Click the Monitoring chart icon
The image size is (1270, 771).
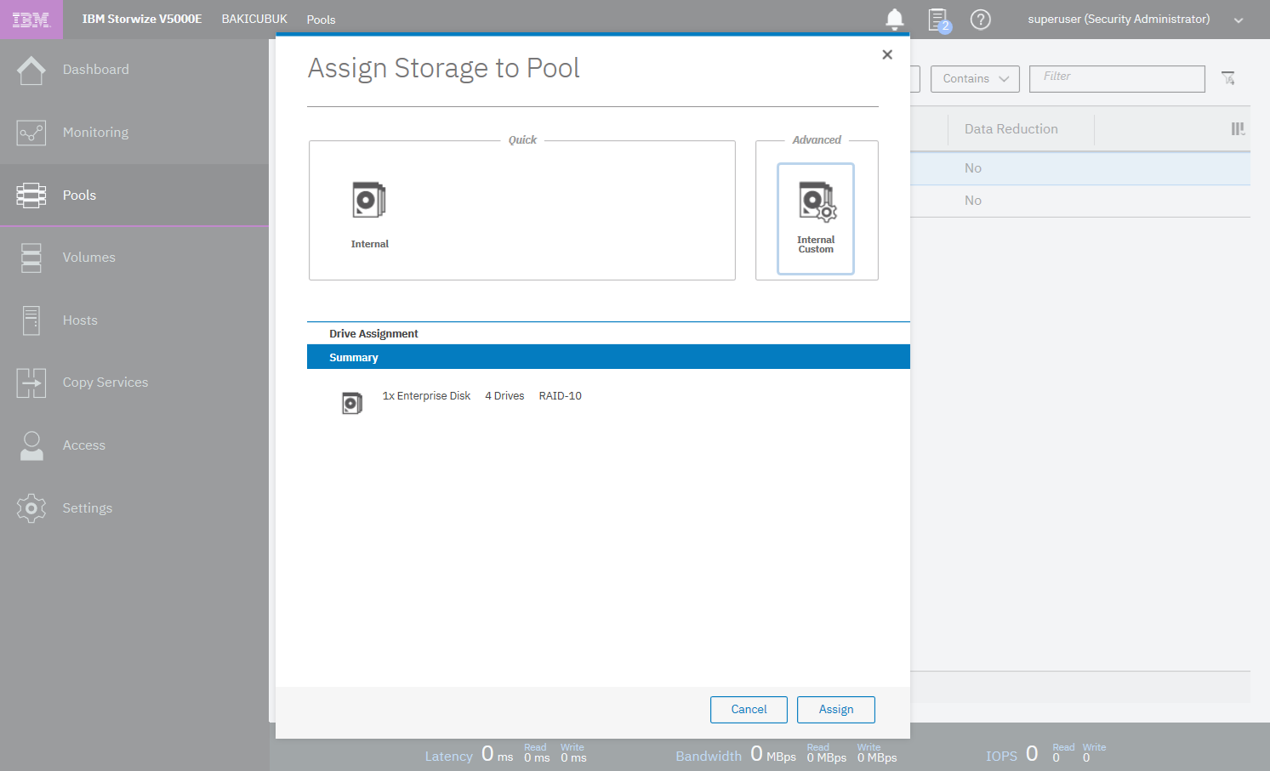point(31,133)
